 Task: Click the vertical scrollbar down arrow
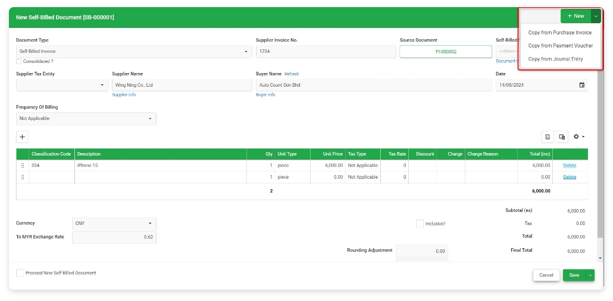[x=599, y=258]
